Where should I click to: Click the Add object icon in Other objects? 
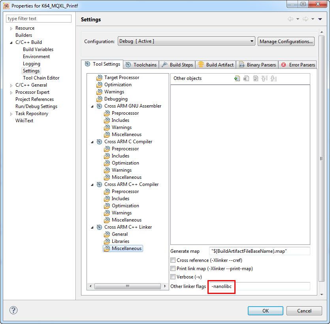(x=237, y=79)
